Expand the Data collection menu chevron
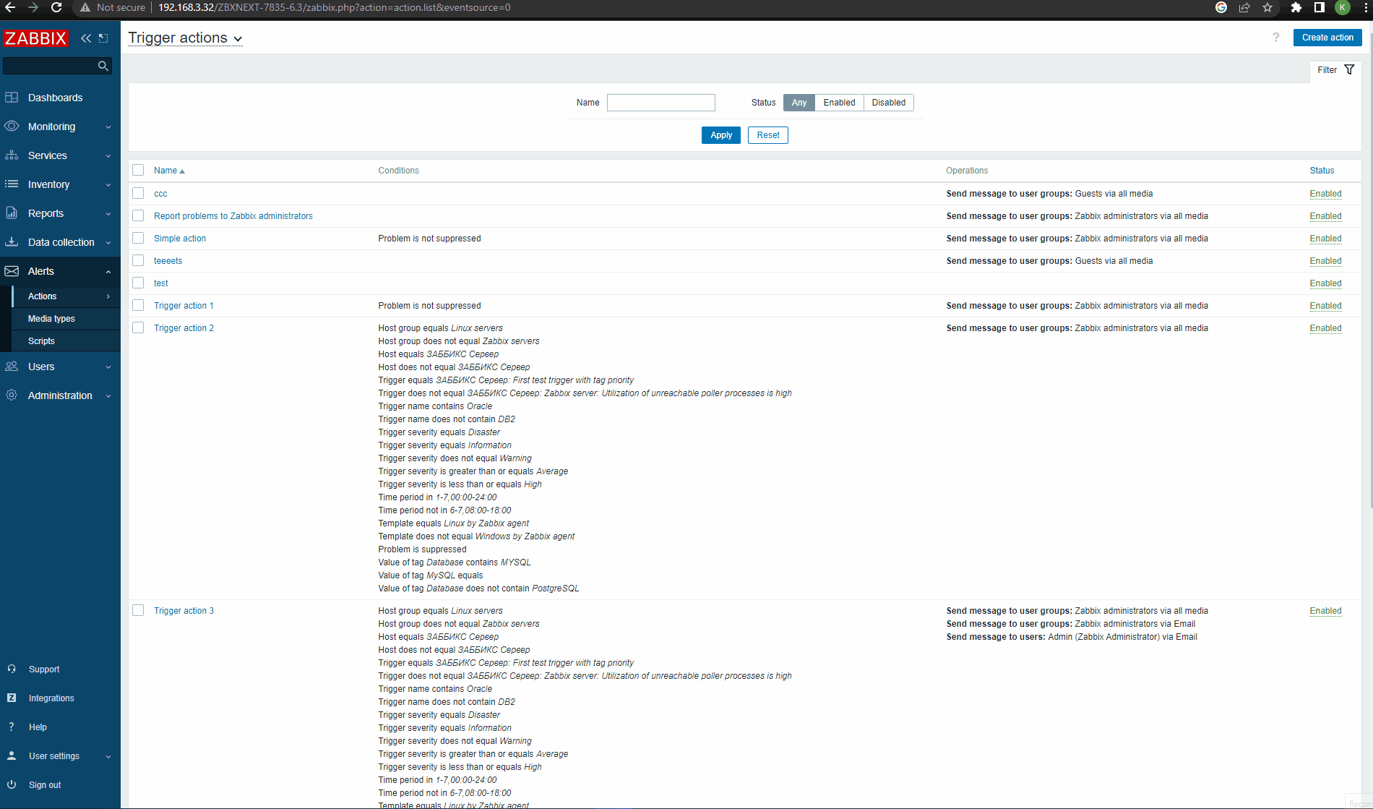1373x809 pixels. tap(108, 243)
